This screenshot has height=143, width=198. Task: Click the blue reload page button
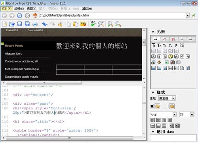point(20,16)
